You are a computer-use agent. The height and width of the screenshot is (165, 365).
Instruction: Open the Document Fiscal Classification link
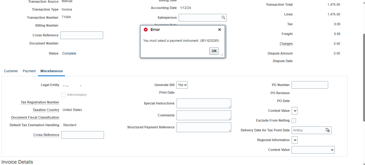[35, 117]
